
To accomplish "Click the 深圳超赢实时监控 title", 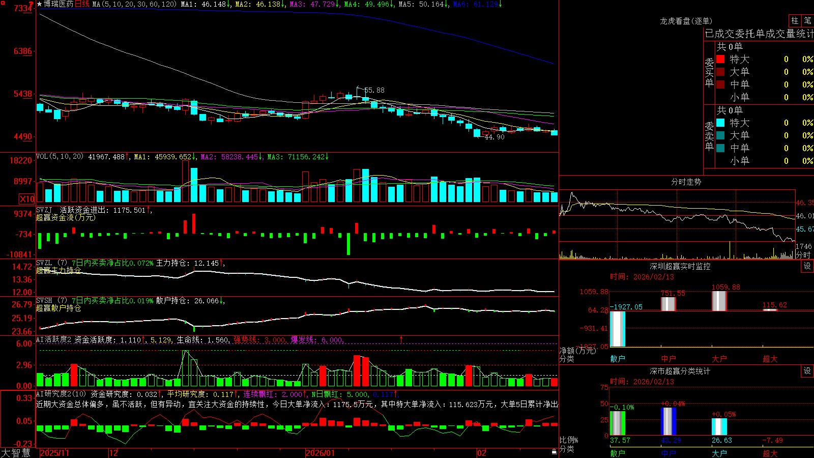I will (x=680, y=266).
